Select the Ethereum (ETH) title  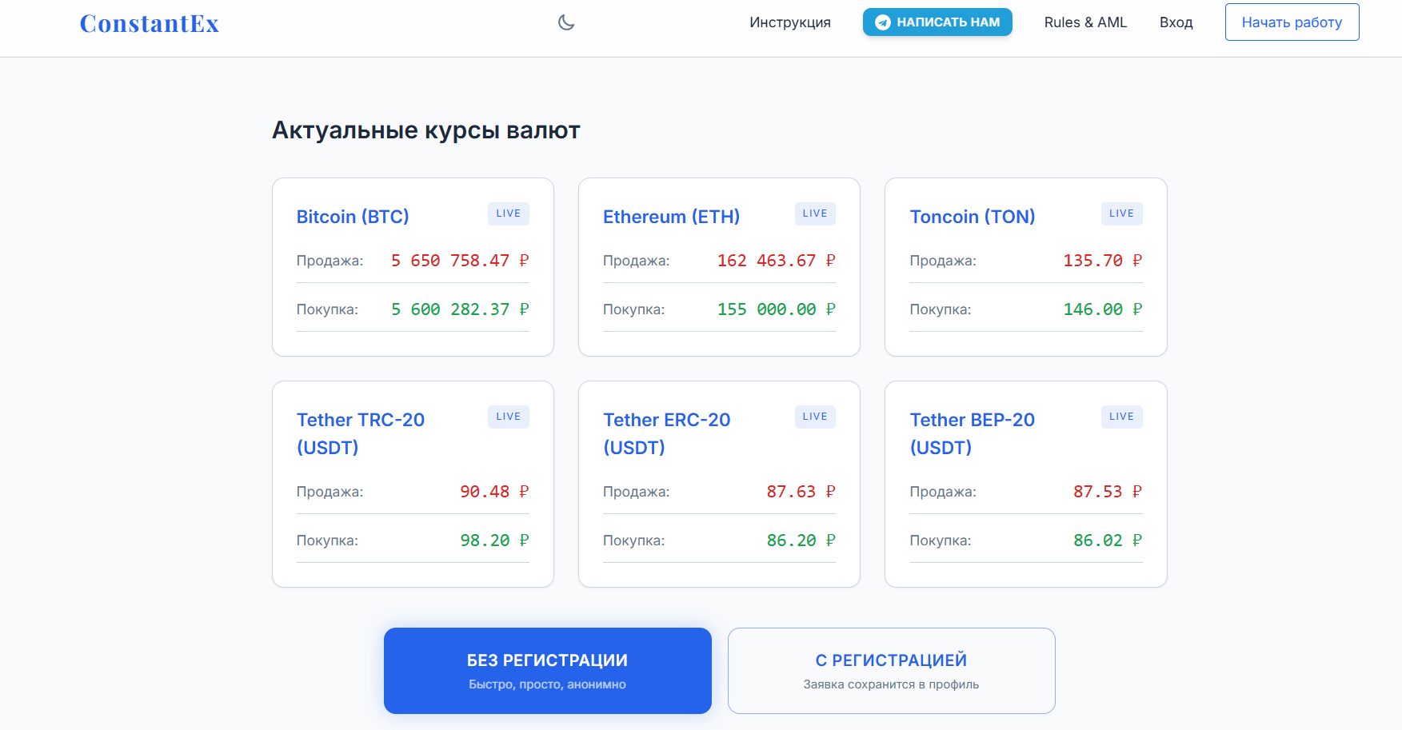[671, 217]
